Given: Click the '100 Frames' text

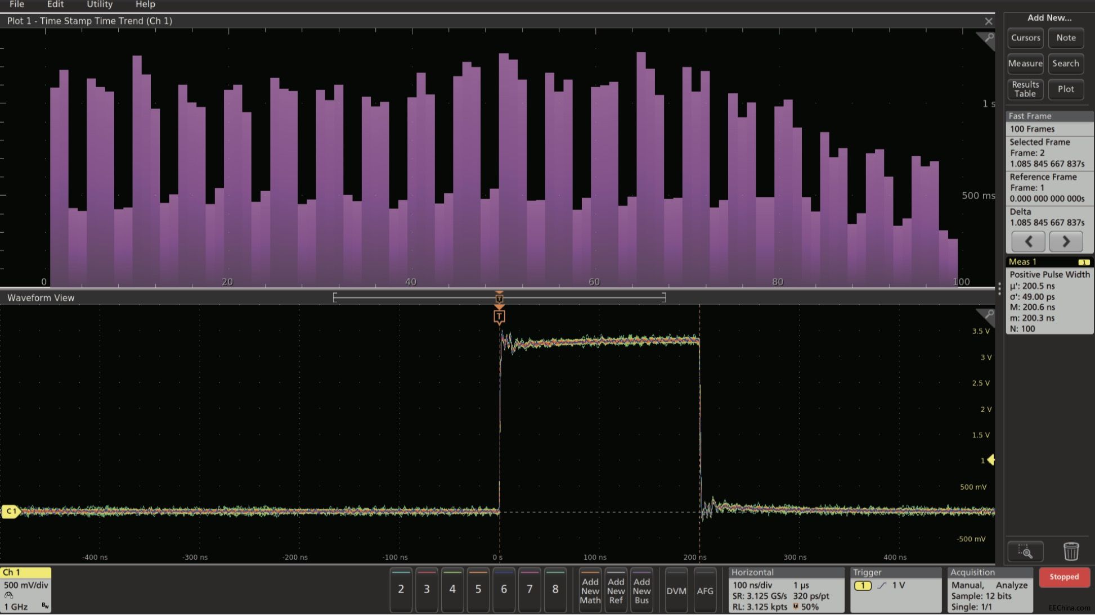Looking at the screenshot, I should tap(1032, 129).
